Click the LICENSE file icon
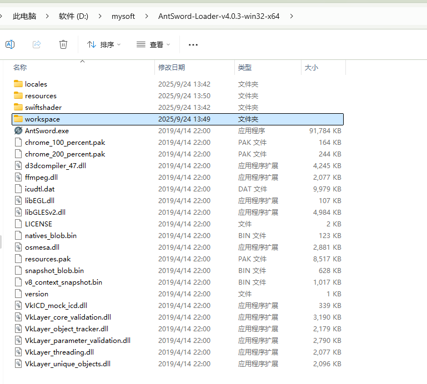 [x=18, y=224]
